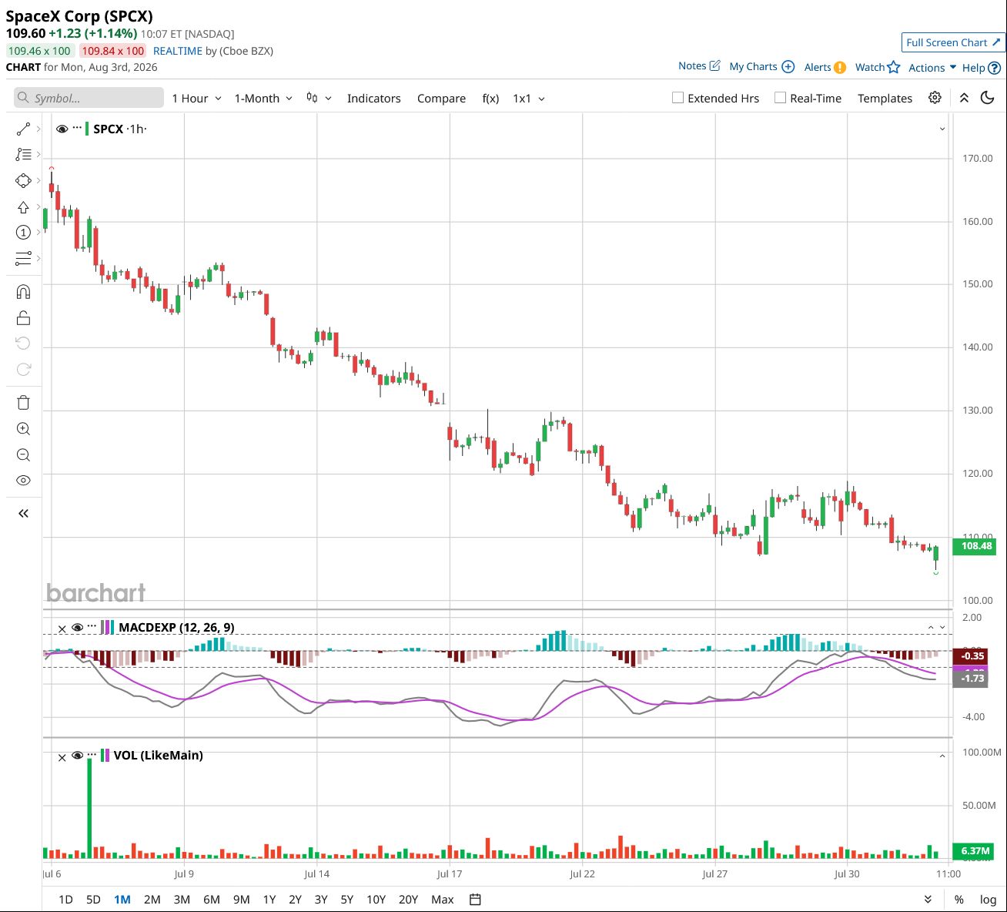Select the 10Y range
Screen dimensions: 1007x912
[x=376, y=900]
